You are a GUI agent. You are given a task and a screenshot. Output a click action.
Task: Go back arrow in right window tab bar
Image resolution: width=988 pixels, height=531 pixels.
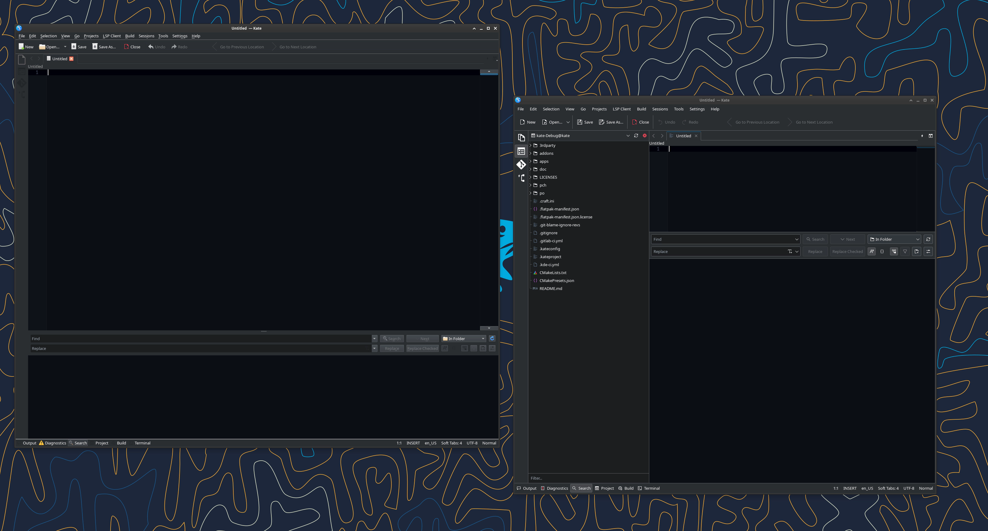tap(654, 136)
